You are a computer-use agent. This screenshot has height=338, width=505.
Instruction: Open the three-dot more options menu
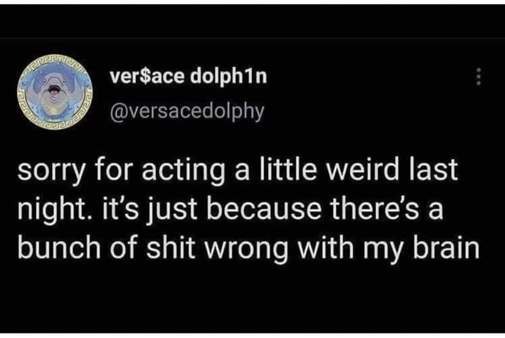[478, 78]
